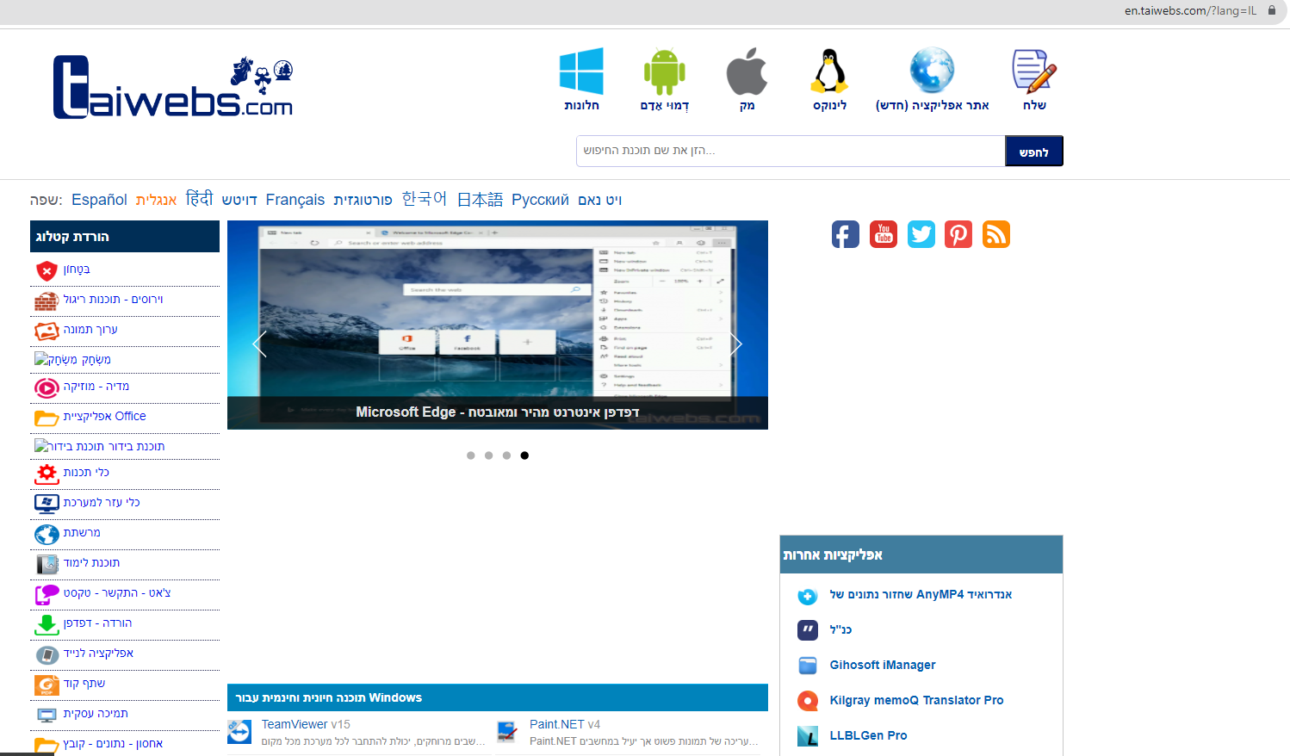Click the lock icon in the address bar

(1272, 10)
